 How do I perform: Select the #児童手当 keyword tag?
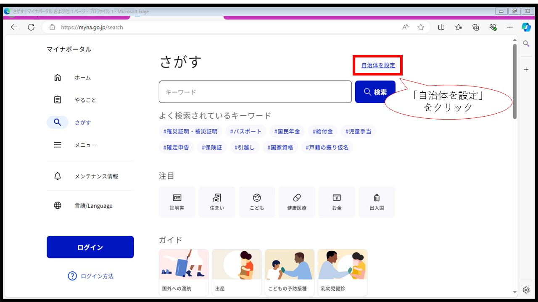coord(359,131)
